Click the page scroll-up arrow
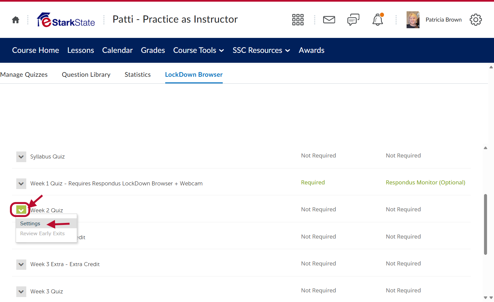This screenshot has width=494, height=302. 491,67
